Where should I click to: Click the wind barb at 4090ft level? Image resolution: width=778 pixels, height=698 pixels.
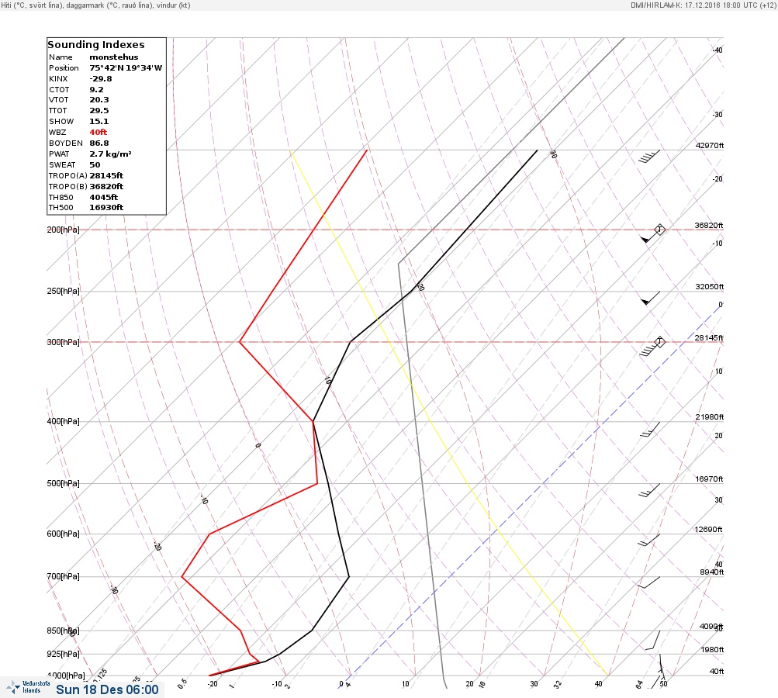tap(652, 640)
